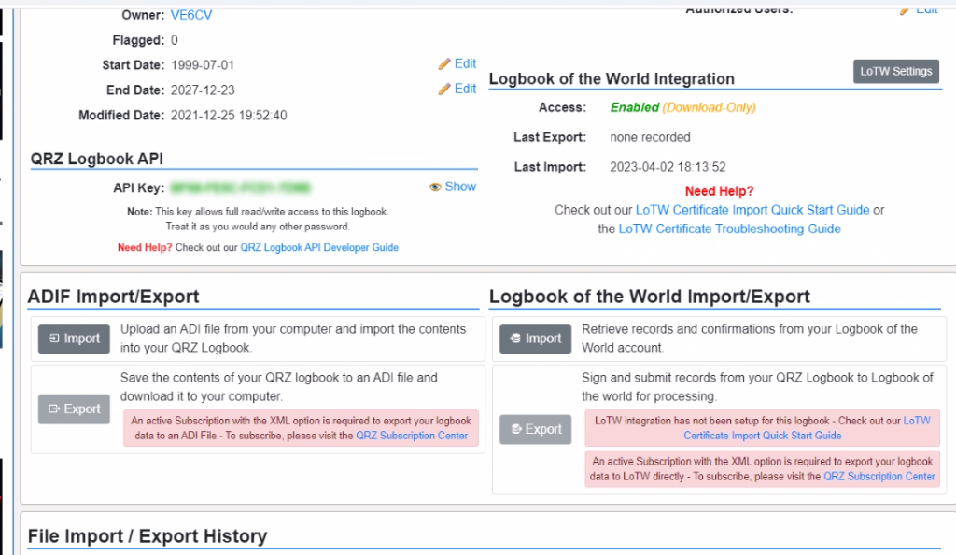The width and height of the screenshot is (956, 555).
Task: Open the QRZ Logbook API Developer Guide
Action: [x=319, y=248]
